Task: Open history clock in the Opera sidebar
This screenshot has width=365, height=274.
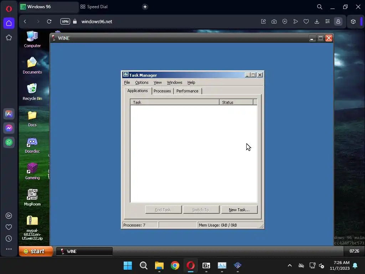Action: [x=9, y=238]
